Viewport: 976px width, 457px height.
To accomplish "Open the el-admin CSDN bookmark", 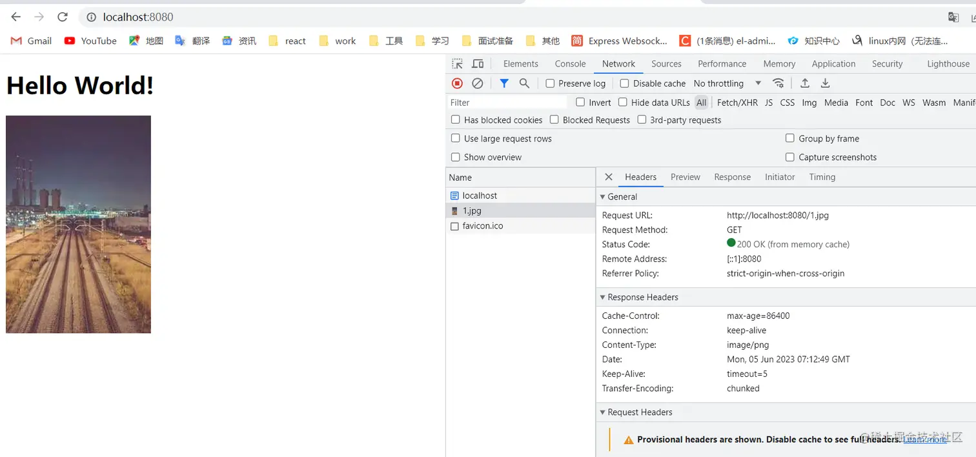I will pyautogui.click(x=727, y=41).
